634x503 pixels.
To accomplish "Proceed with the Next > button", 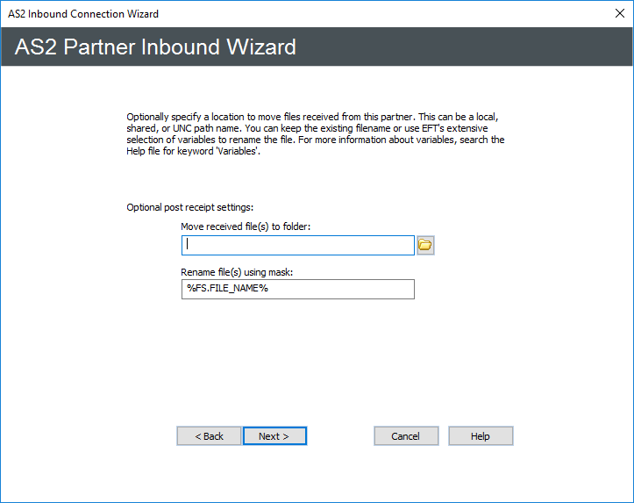I will click(x=274, y=436).
